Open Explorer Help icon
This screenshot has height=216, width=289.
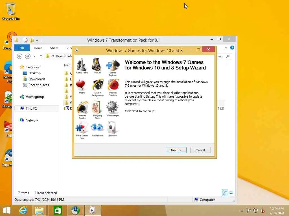(x=232, y=48)
